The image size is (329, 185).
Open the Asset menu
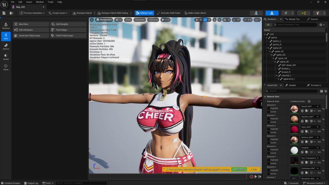29,2
